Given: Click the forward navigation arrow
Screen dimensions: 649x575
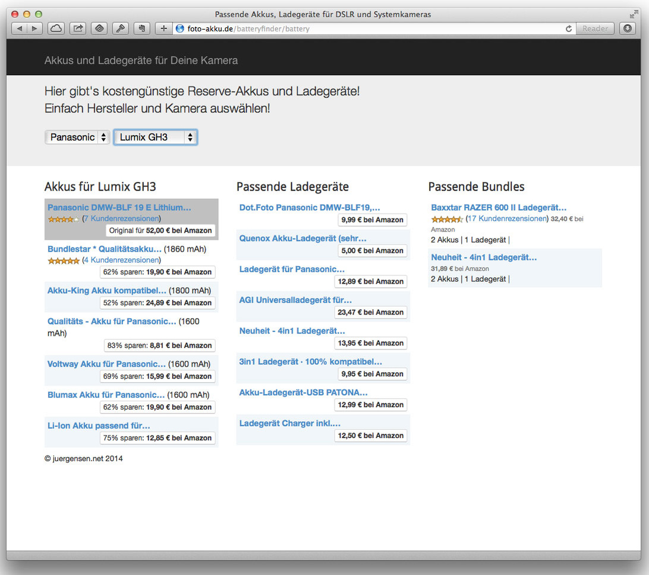Looking at the screenshot, I should 34,28.
